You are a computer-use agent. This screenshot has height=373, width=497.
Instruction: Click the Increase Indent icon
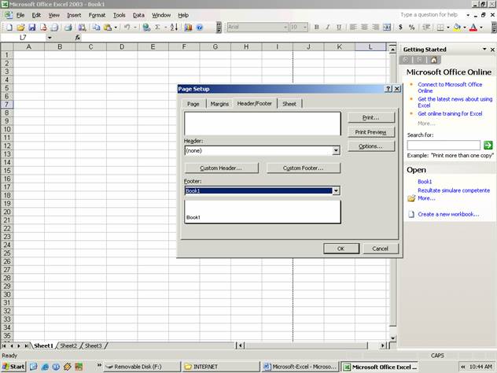point(426,28)
